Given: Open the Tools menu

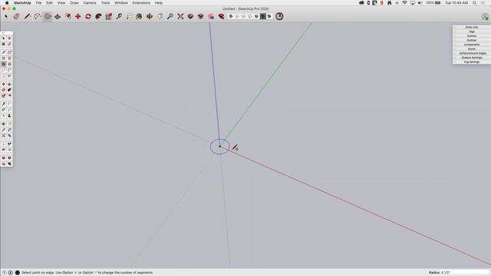Looking at the screenshot, I should pyautogui.click(x=106, y=3).
